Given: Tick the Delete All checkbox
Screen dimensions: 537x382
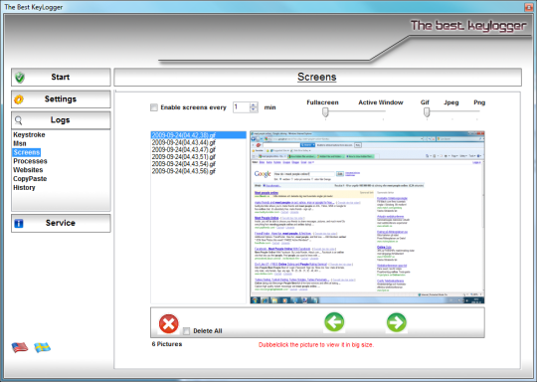Looking at the screenshot, I should click(186, 331).
